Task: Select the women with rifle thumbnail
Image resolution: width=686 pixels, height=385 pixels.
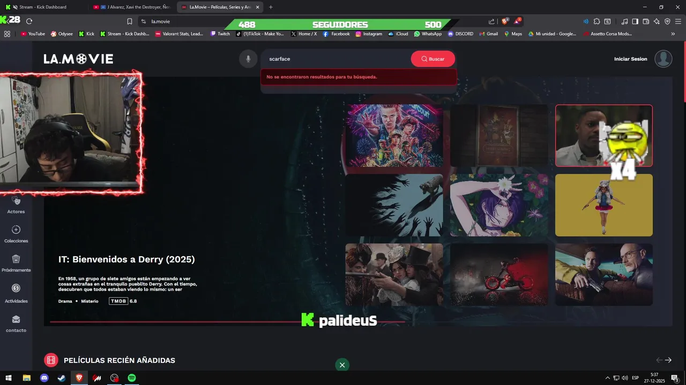Action: (394, 274)
